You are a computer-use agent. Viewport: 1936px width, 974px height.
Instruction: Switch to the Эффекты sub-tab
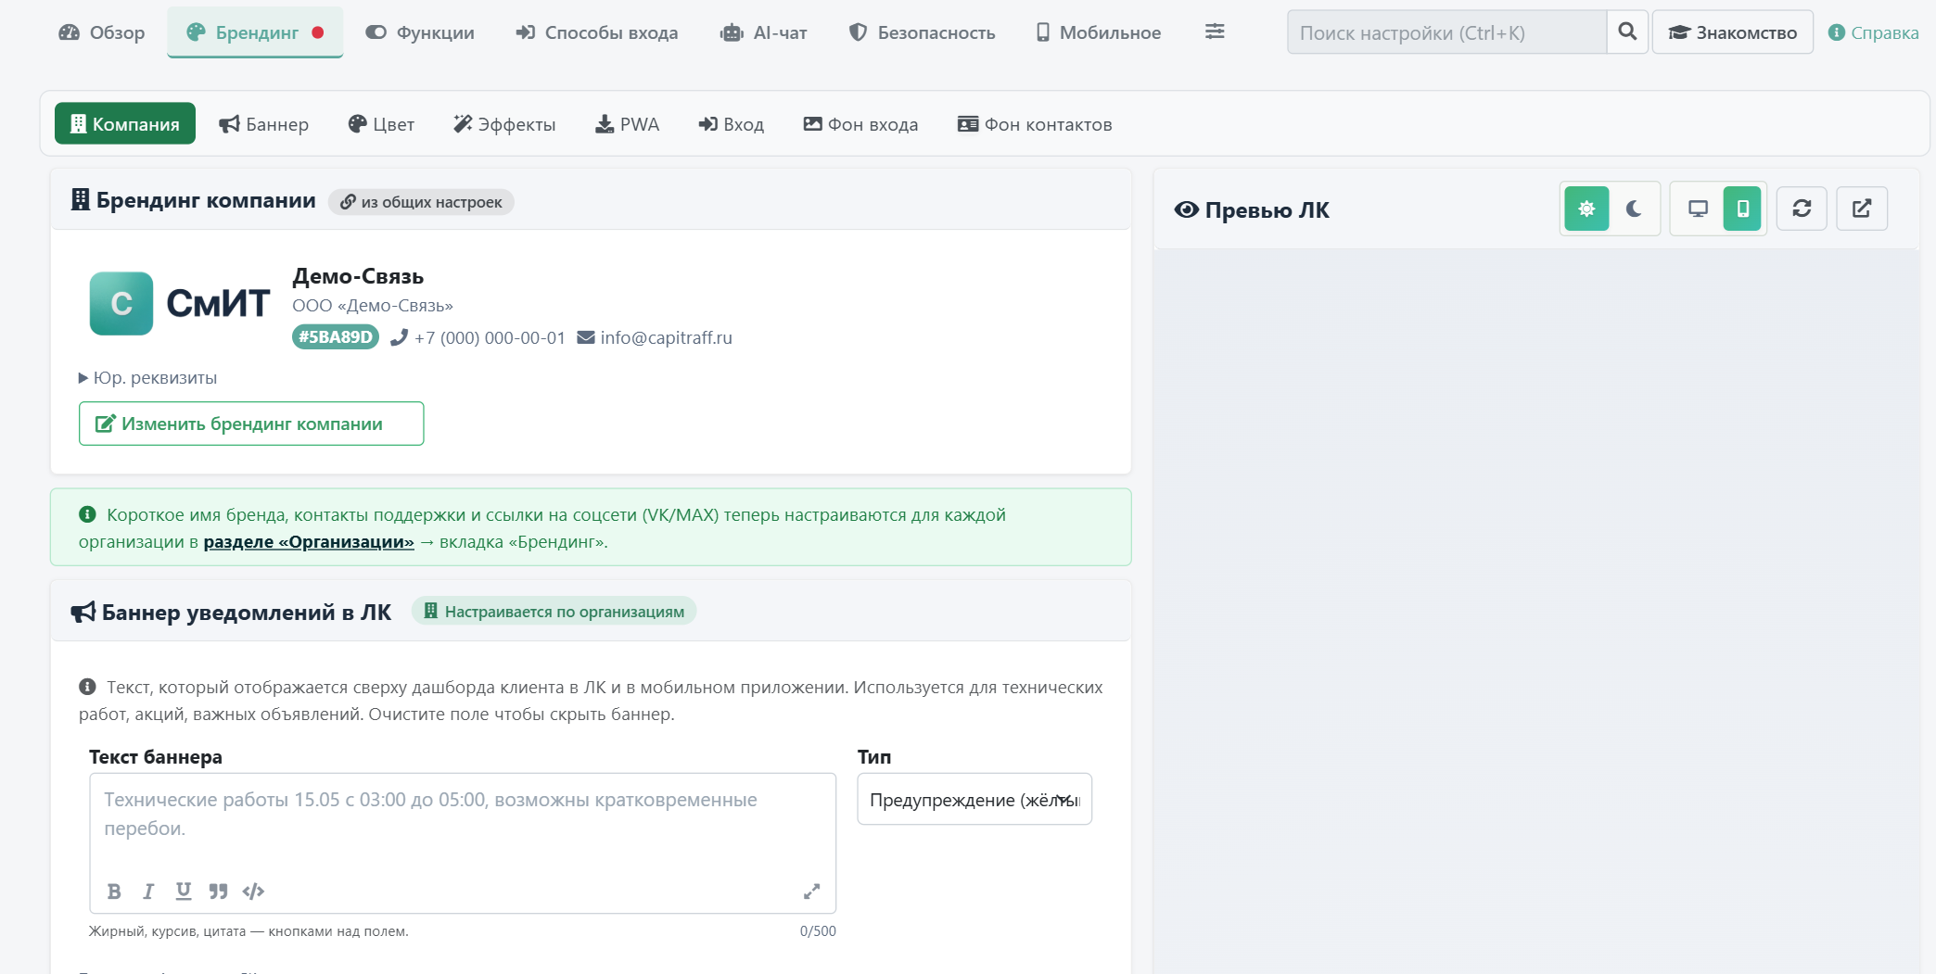point(504,124)
